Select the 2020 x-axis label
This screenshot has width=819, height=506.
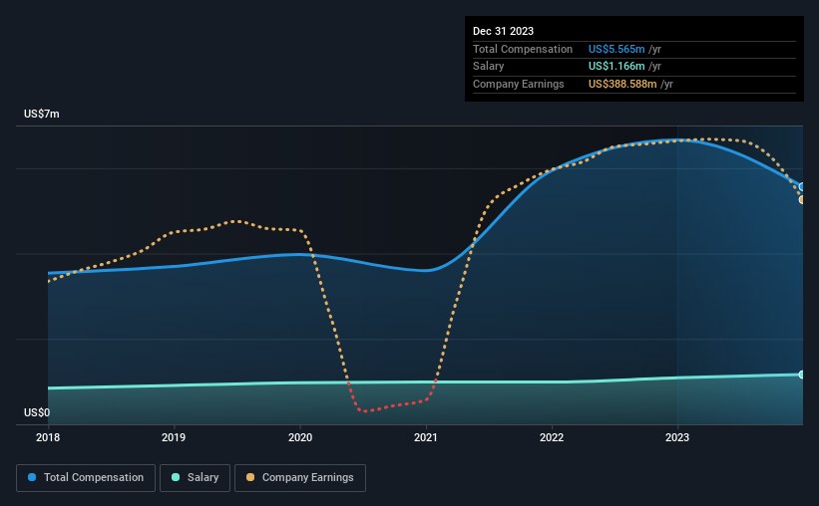pos(300,437)
